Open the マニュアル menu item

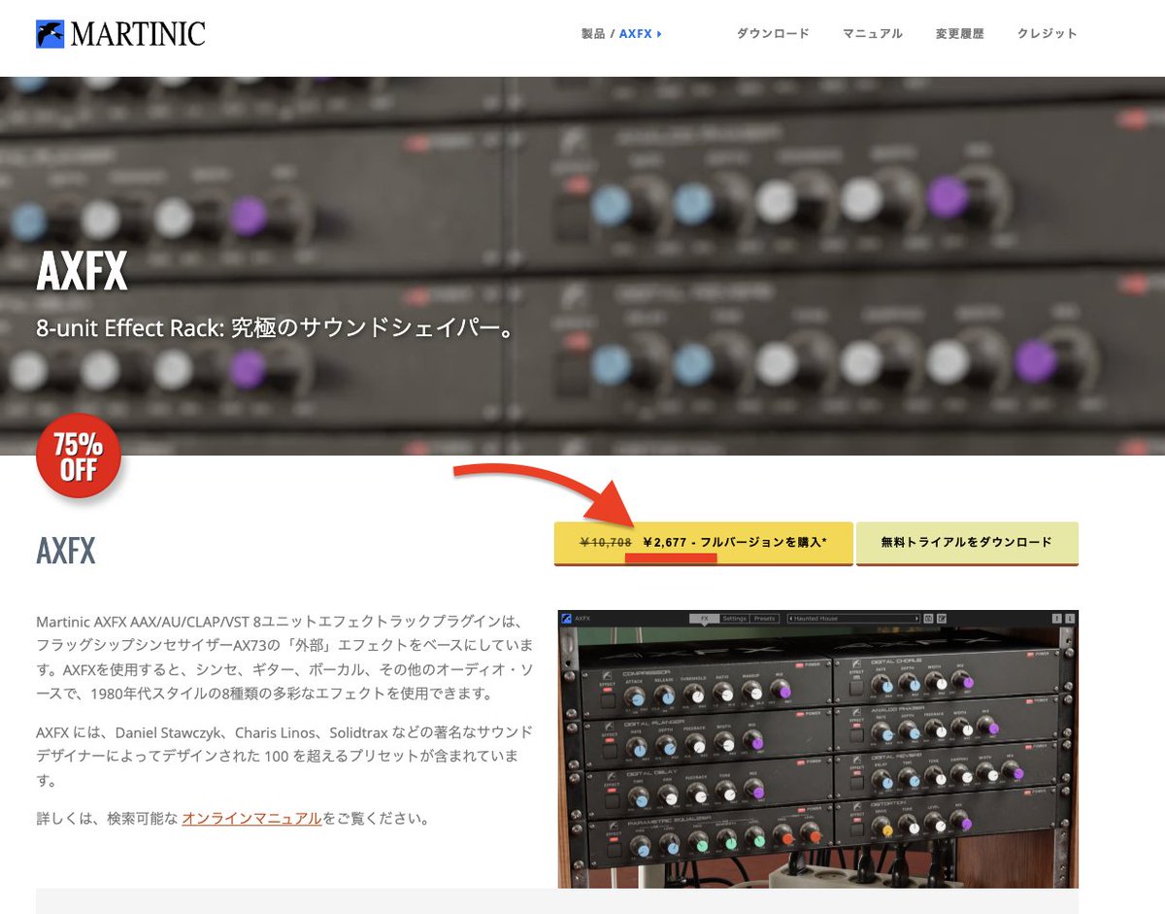point(873,34)
